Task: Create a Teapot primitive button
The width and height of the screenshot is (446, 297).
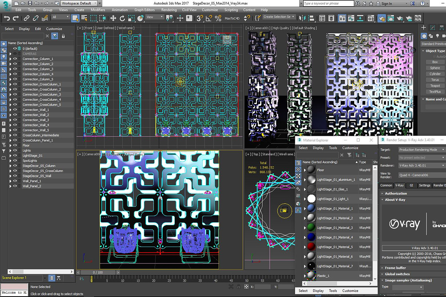Action: [x=435, y=86]
